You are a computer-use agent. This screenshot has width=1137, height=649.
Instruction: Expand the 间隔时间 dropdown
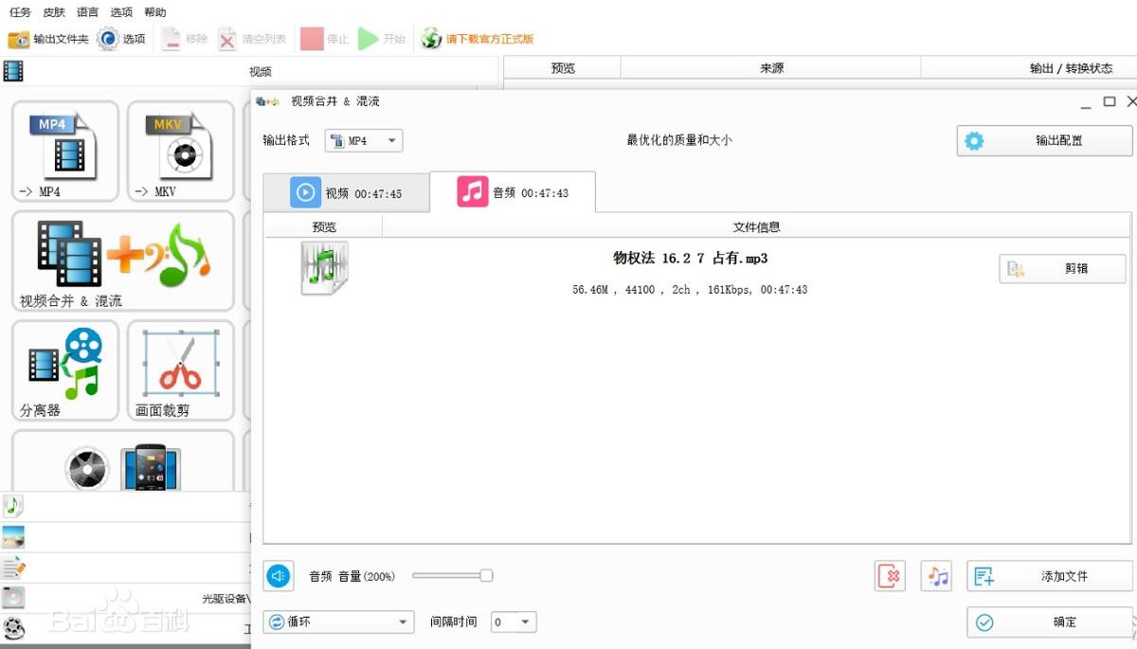pyautogui.click(x=514, y=622)
